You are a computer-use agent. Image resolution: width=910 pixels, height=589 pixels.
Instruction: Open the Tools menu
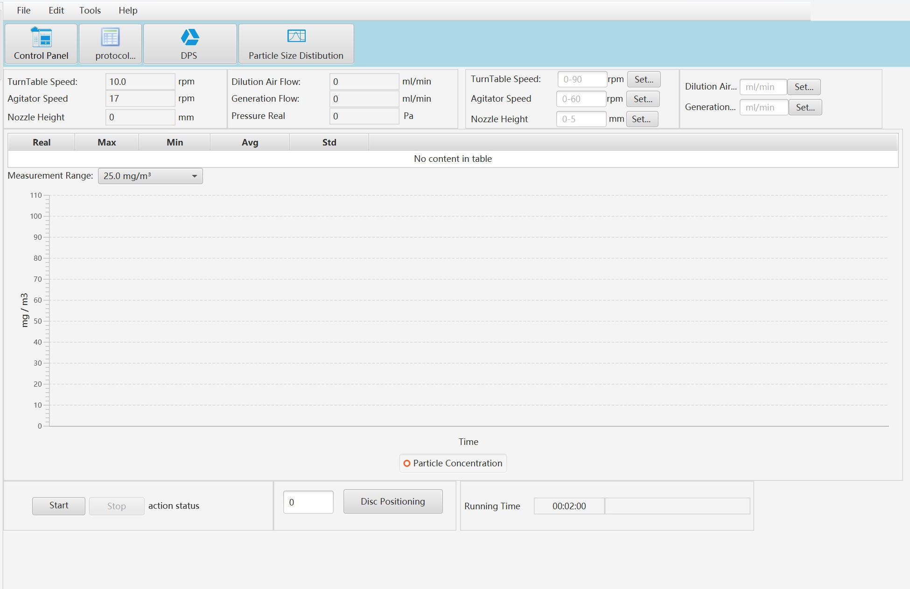[90, 10]
